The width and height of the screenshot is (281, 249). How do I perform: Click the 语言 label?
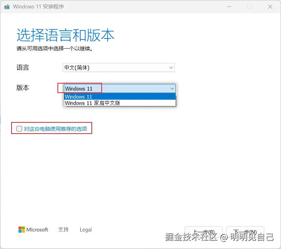pyautogui.click(x=22, y=67)
